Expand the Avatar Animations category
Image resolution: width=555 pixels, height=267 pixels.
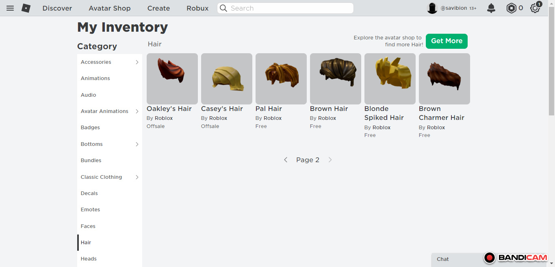[x=137, y=111]
